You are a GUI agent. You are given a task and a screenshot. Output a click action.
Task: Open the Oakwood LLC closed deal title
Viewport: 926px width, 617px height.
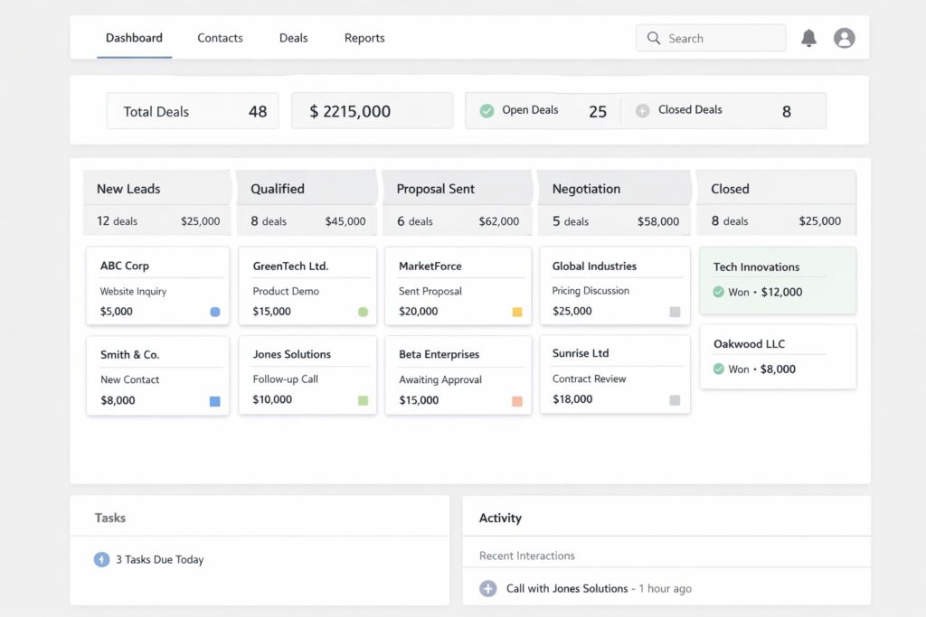coord(749,344)
